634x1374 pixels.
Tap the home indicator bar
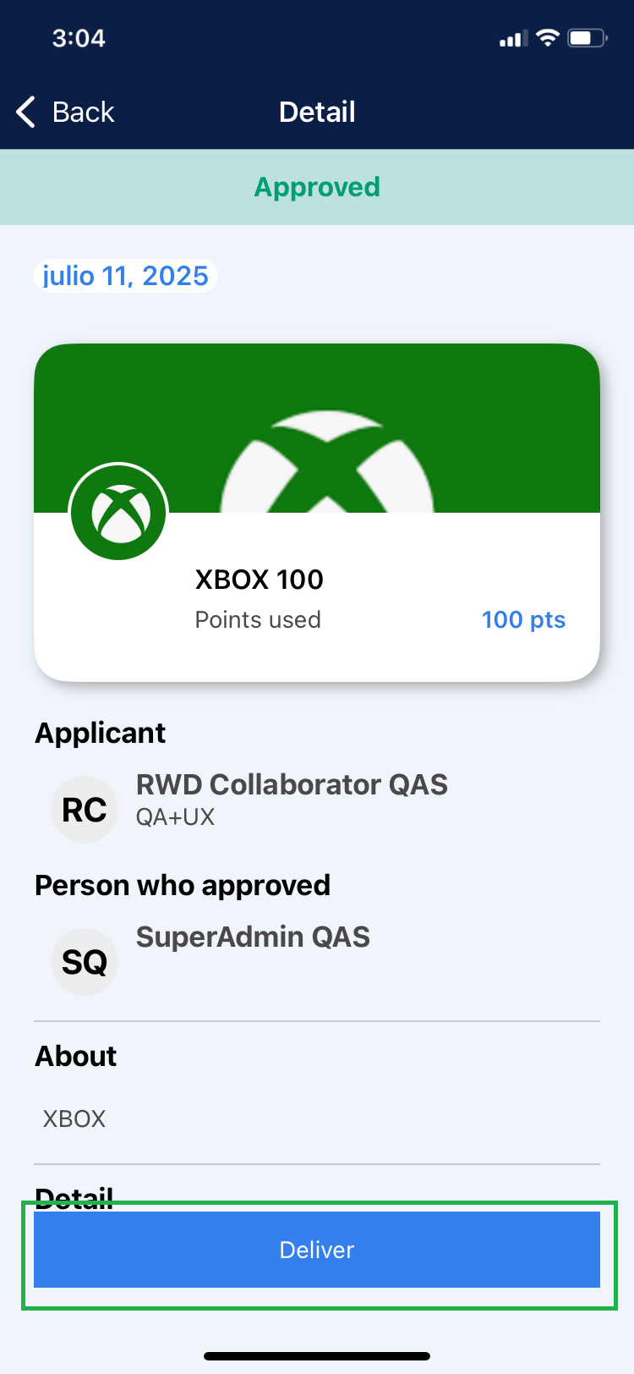[x=317, y=1356]
